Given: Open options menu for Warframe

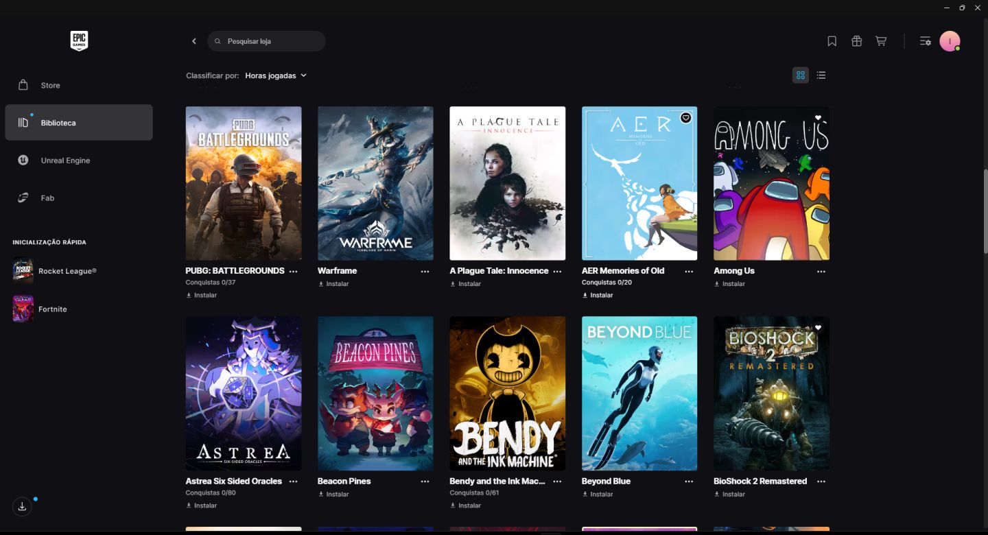Looking at the screenshot, I should [x=425, y=272].
